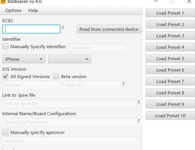The image size is (195, 150).
Task: Click the help question mark beside ECID field
Action: pyautogui.click(x=63, y=28)
